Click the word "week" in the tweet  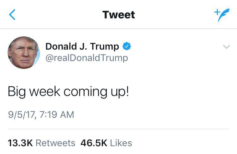pos(45,92)
